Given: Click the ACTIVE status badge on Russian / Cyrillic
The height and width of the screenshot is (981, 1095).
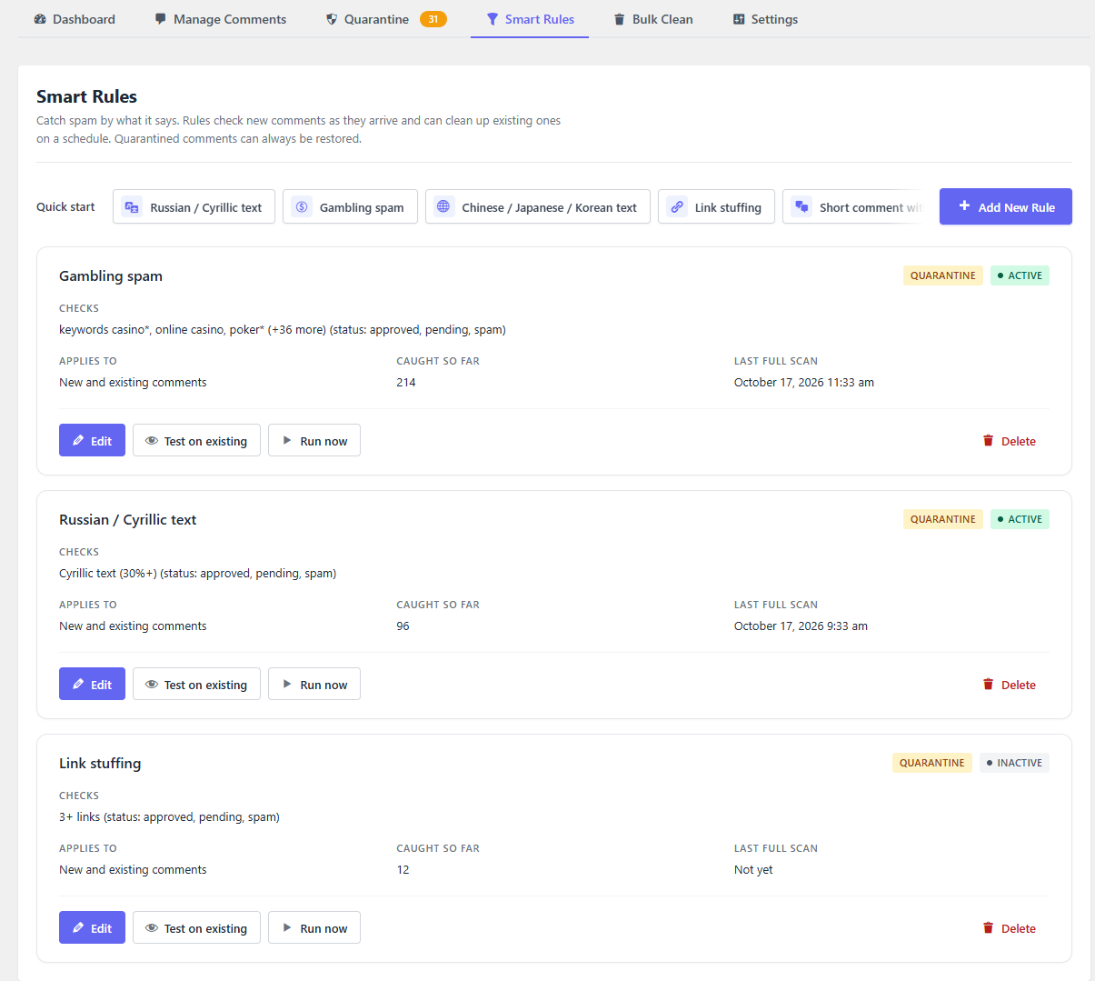Looking at the screenshot, I should point(1020,519).
